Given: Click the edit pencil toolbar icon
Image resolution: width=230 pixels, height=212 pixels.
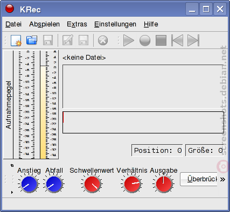Looking at the screenshot, I should (x=68, y=40).
